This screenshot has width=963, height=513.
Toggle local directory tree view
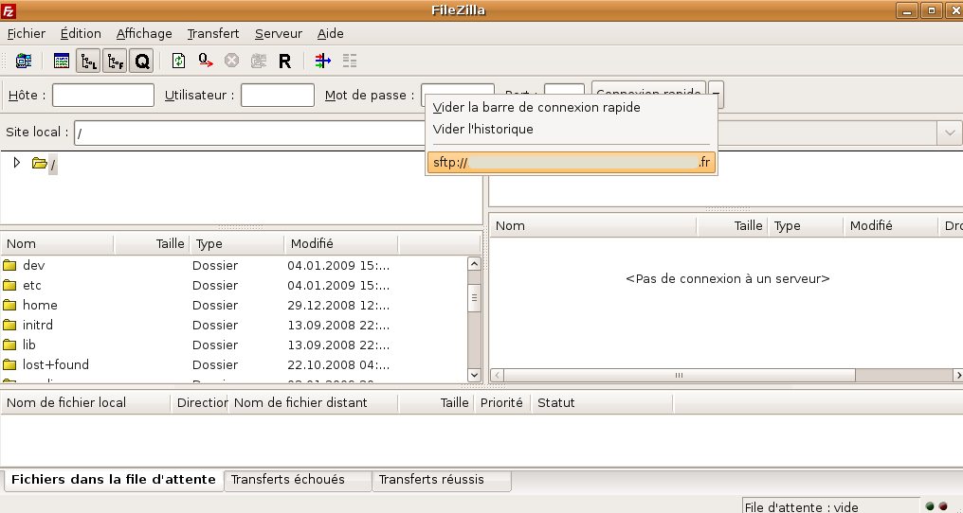[88, 62]
